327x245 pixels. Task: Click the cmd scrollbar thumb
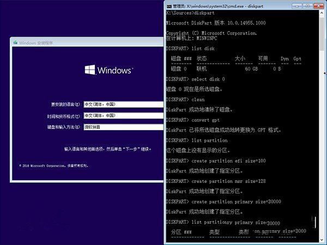pyautogui.click(x=322, y=33)
